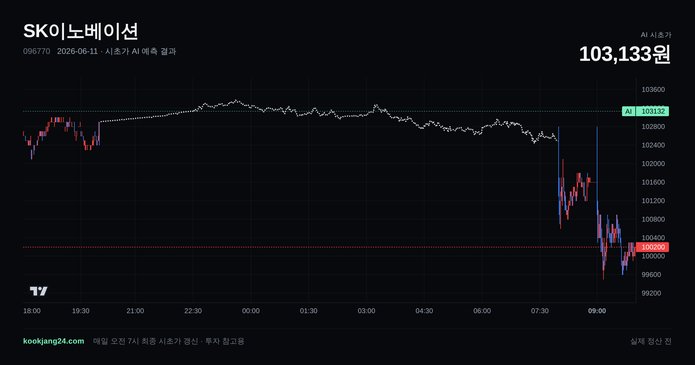Select the 01:30 time axis label
Viewport: 695px width, 365px height.
pos(309,311)
